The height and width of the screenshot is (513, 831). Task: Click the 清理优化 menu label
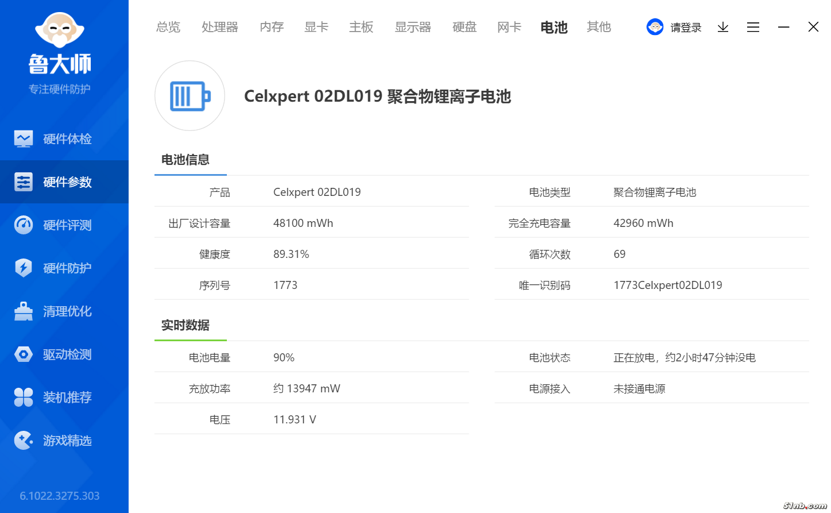click(67, 311)
